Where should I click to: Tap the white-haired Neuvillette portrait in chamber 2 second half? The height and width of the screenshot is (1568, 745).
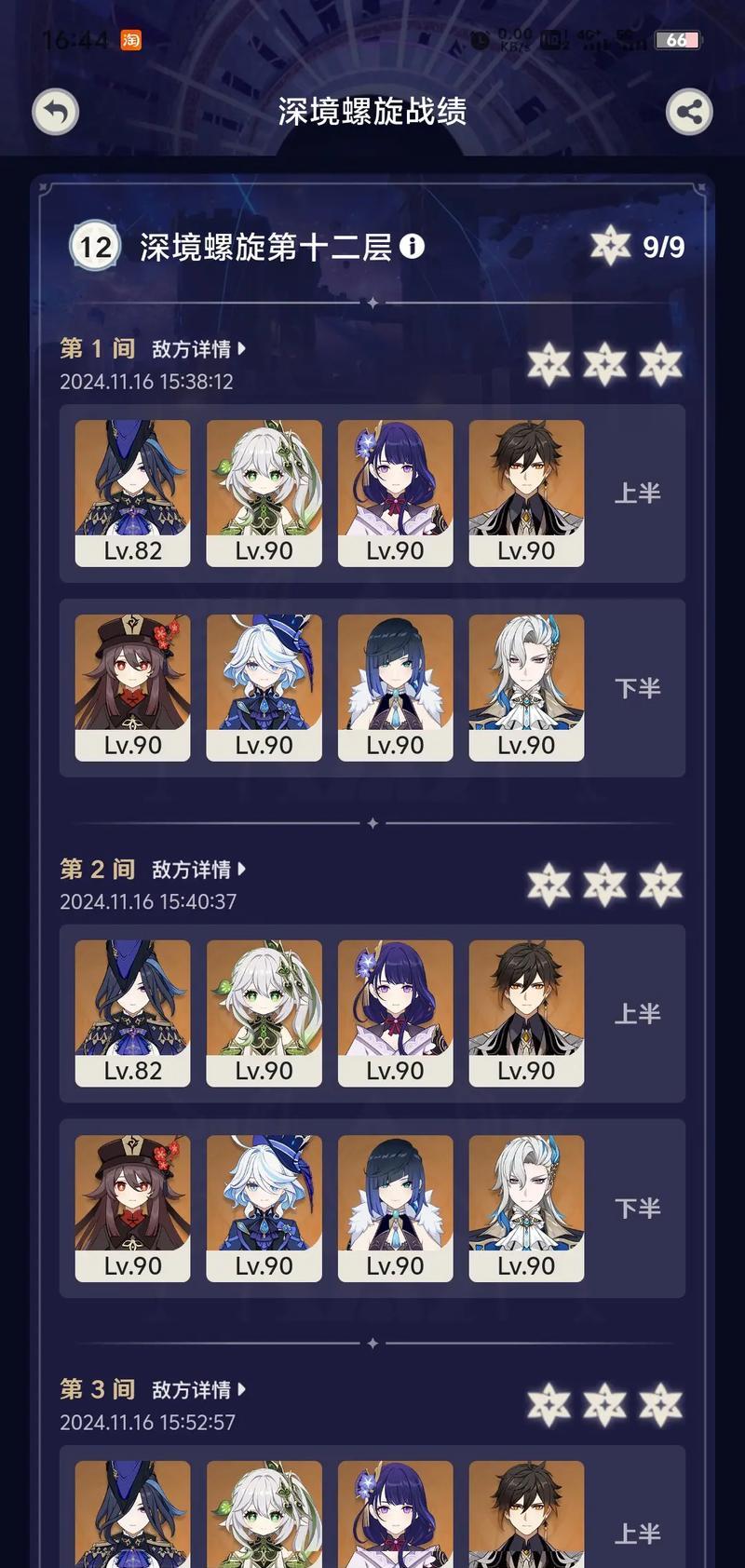[526, 1209]
